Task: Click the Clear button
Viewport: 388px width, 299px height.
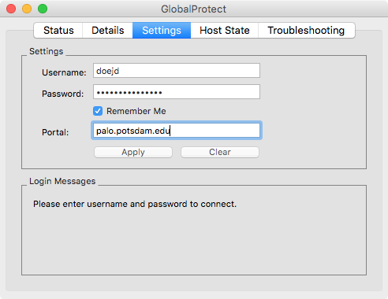Action: (x=220, y=152)
